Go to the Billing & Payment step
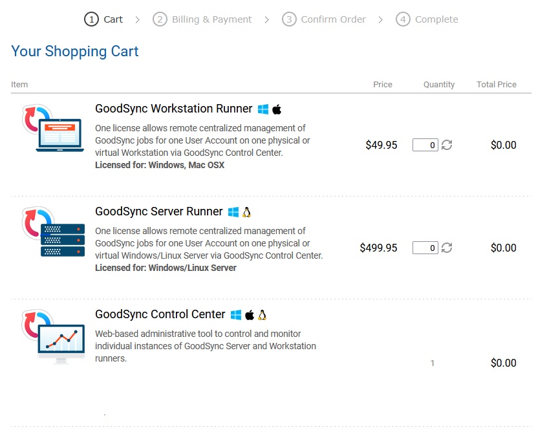Image resolution: width=558 pixels, height=432 pixels. click(x=202, y=19)
